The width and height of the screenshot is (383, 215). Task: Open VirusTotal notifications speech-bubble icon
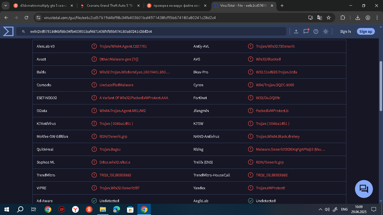click(x=306, y=32)
